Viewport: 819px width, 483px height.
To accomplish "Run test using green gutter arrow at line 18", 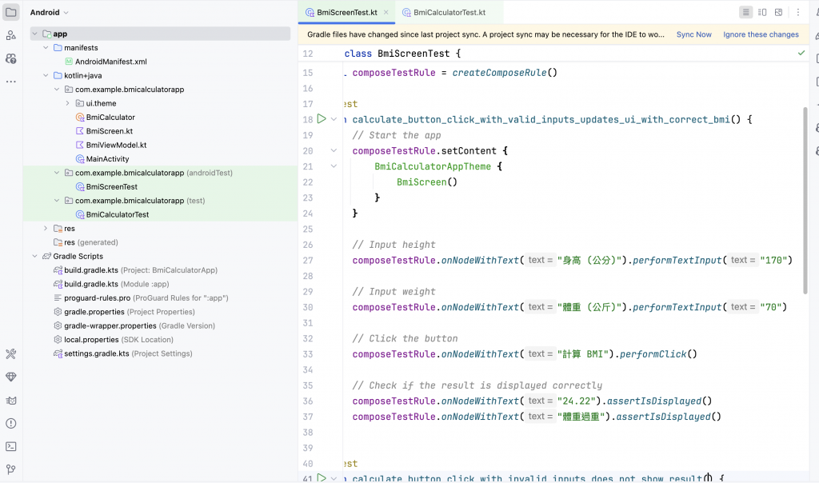I will pyautogui.click(x=322, y=119).
